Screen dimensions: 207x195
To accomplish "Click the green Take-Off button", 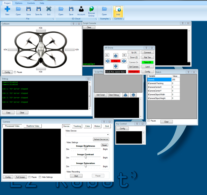I will coord(147,62).
